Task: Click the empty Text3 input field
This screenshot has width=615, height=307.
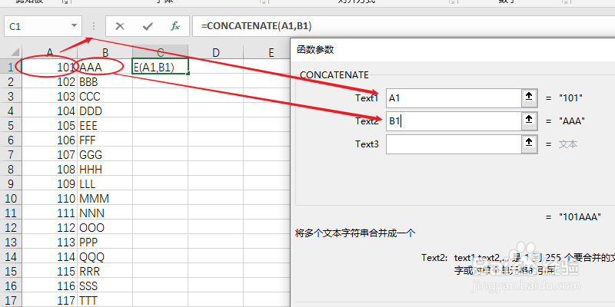Action: pyautogui.click(x=454, y=144)
